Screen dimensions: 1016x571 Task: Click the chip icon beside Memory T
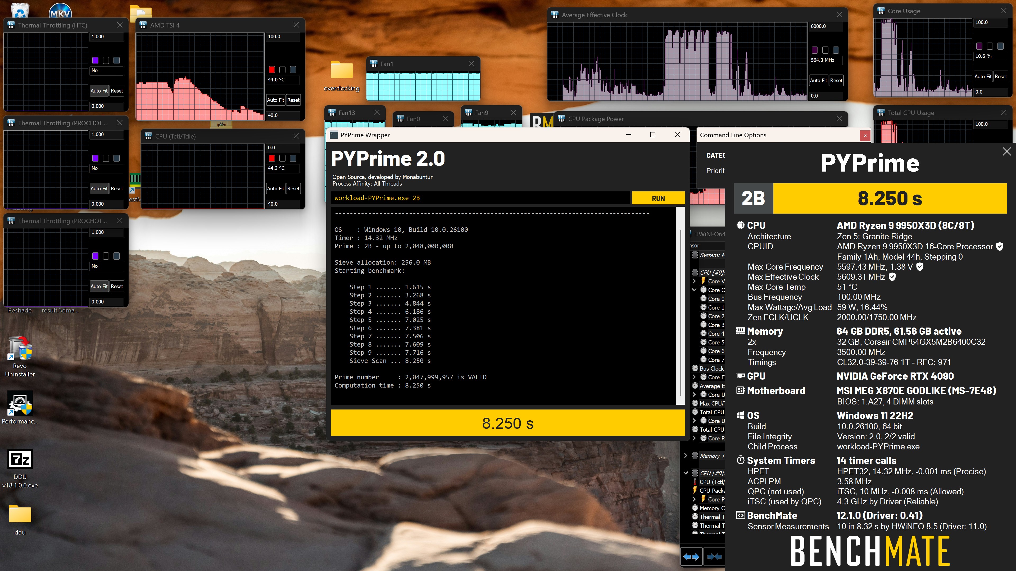pyautogui.click(x=695, y=455)
